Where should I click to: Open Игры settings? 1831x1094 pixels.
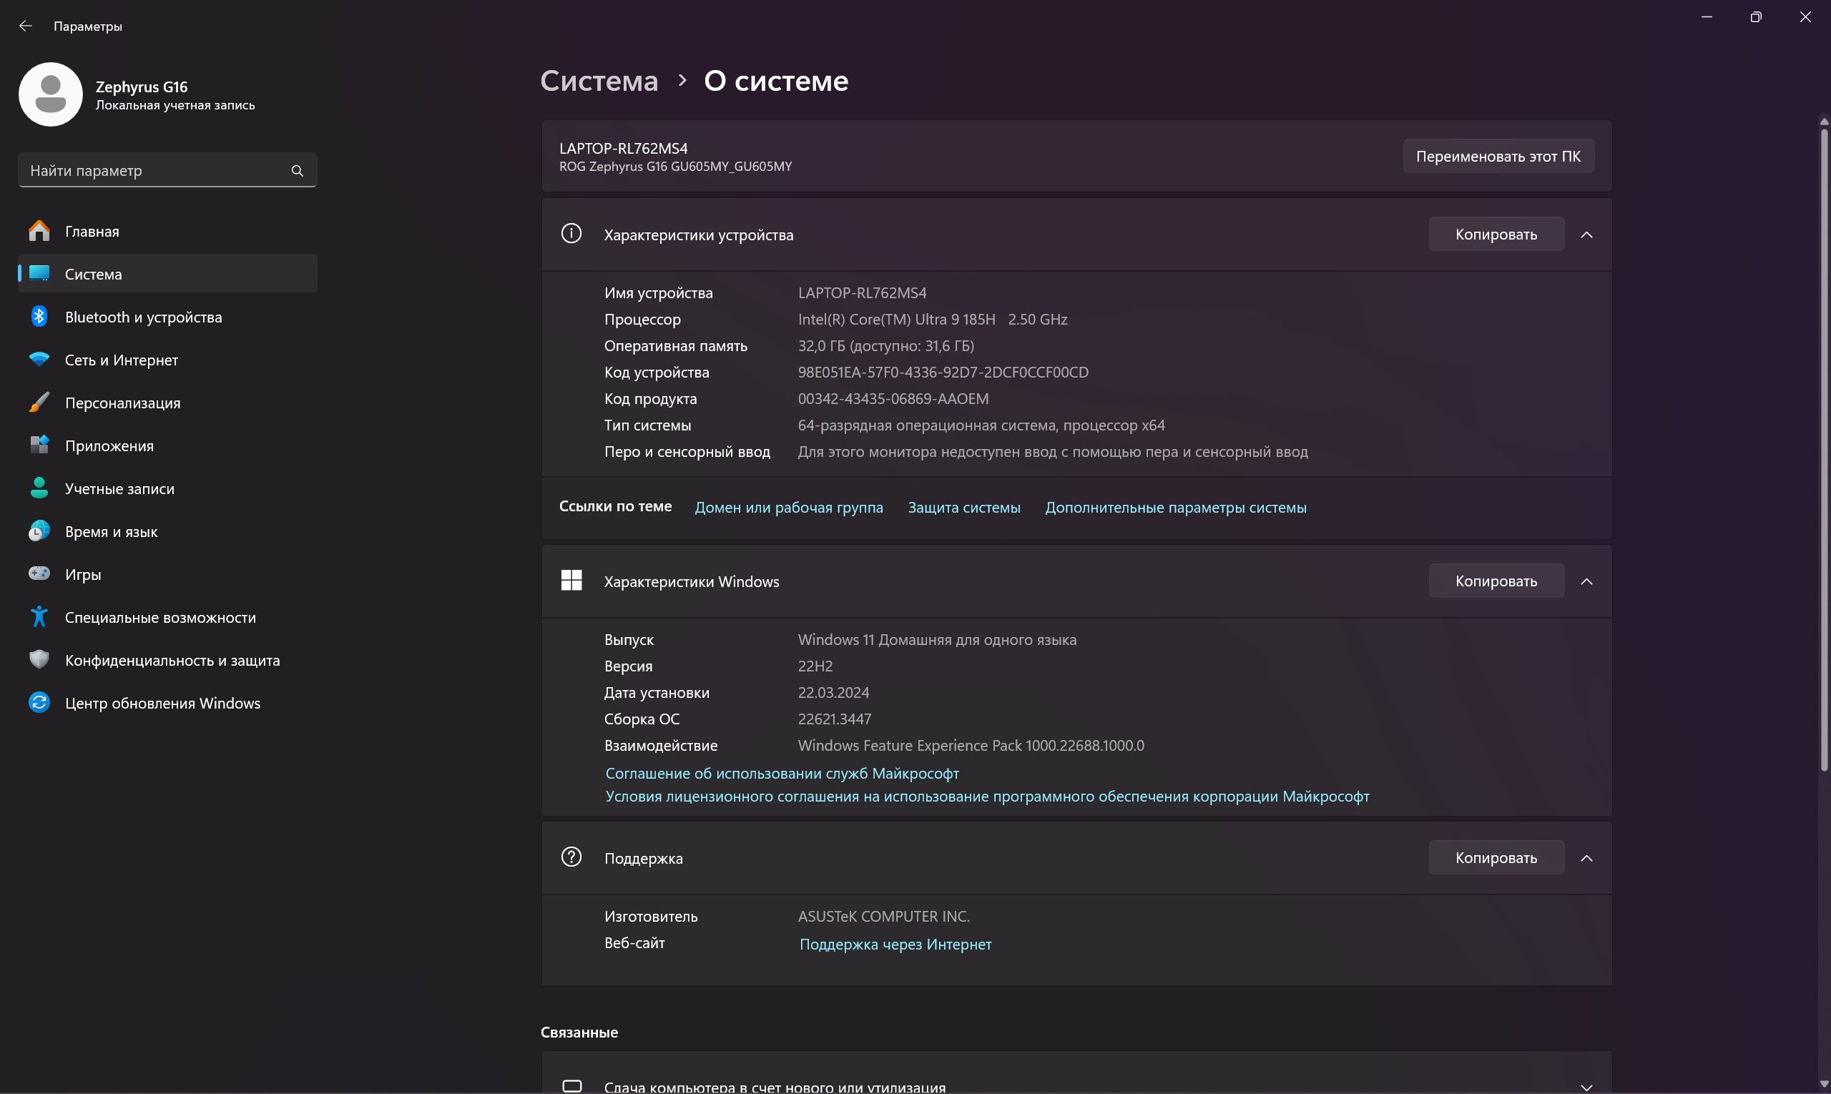(167, 574)
